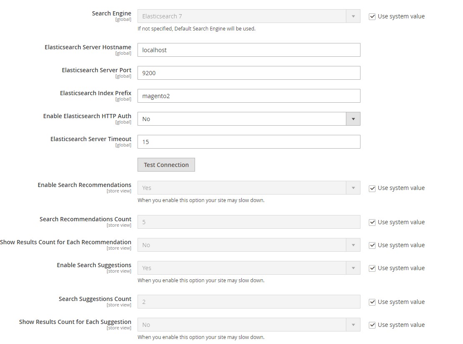Expand the Enable Search Recommendations dropdown
The height and width of the screenshot is (344, 463).
tap(353, 188)
